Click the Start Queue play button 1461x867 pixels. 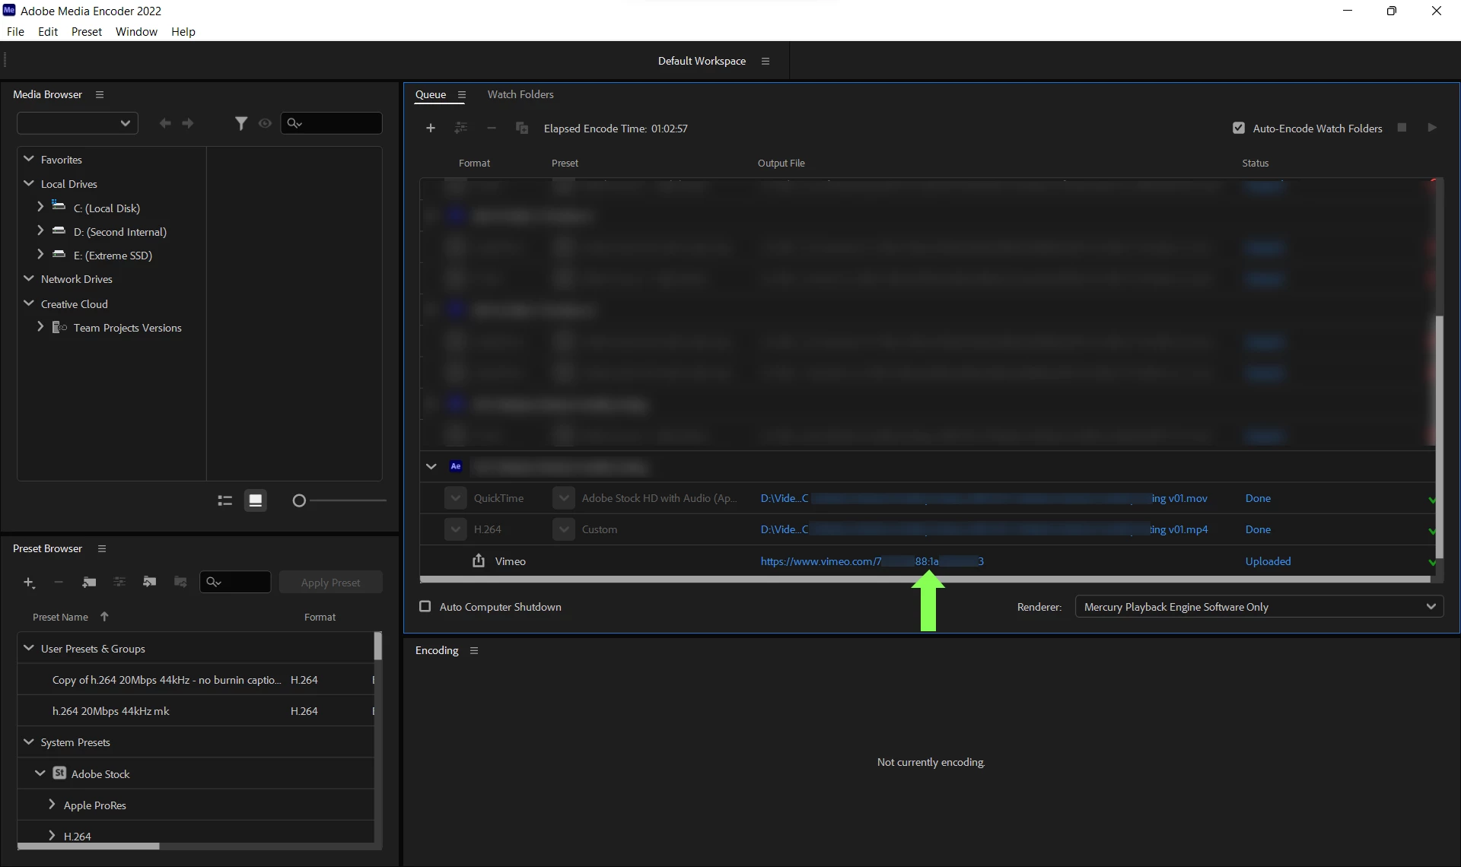pos(1432,128)
